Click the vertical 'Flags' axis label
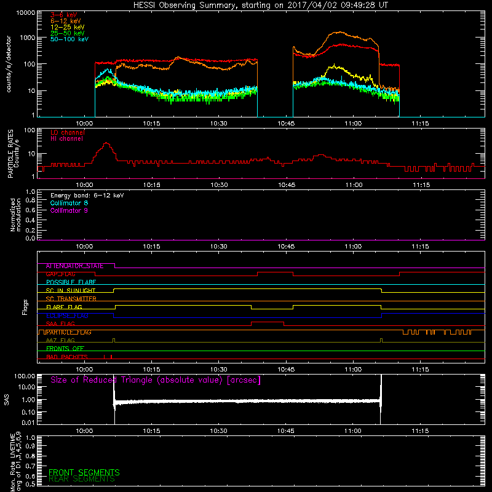Screen dimensions: 492x492 [25, 307]
